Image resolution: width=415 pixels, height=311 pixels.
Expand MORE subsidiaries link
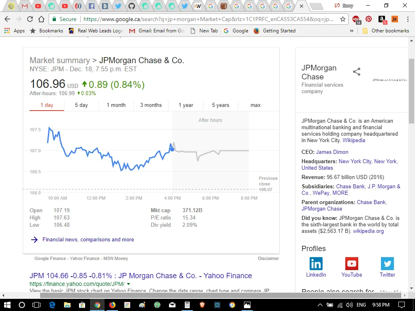click(340, 193)
